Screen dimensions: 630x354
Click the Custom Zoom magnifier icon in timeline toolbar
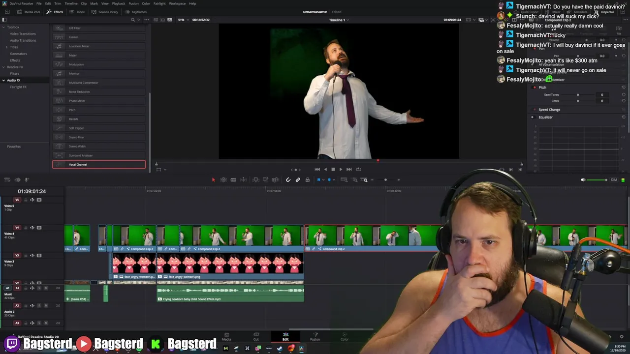[x=365, y=180]
